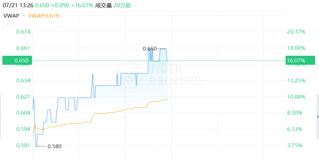The width and height of the screenshot is (319, 160).
Task: Click the 20.37% percentage axis label
Action: click(296, 32)
